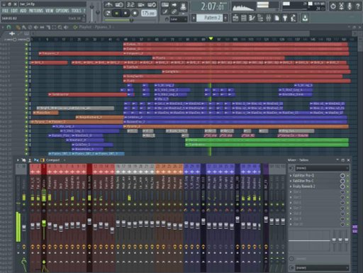Click the Compact mixer layout label
Viewport: 363px width, 273px height.
point(53,160)
